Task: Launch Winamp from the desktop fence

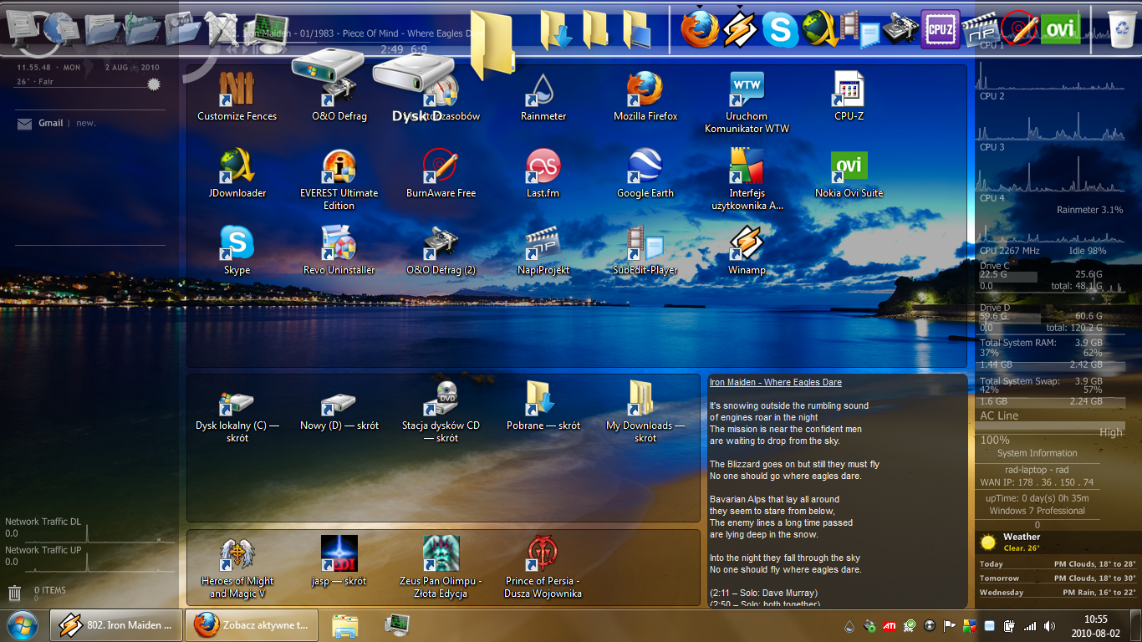Action: tap(747, 251)
